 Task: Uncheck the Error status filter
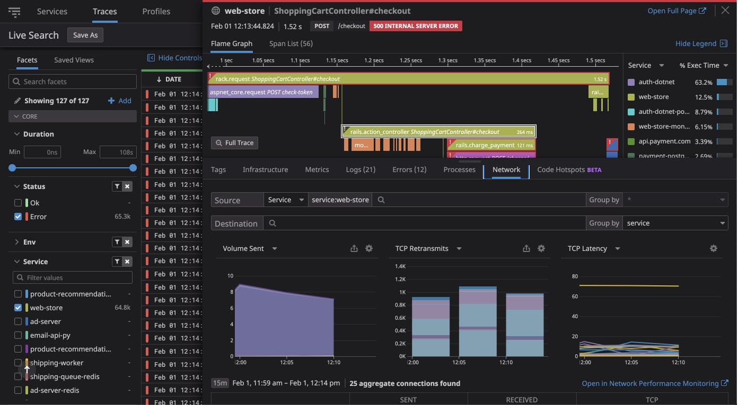click(17, 217)
